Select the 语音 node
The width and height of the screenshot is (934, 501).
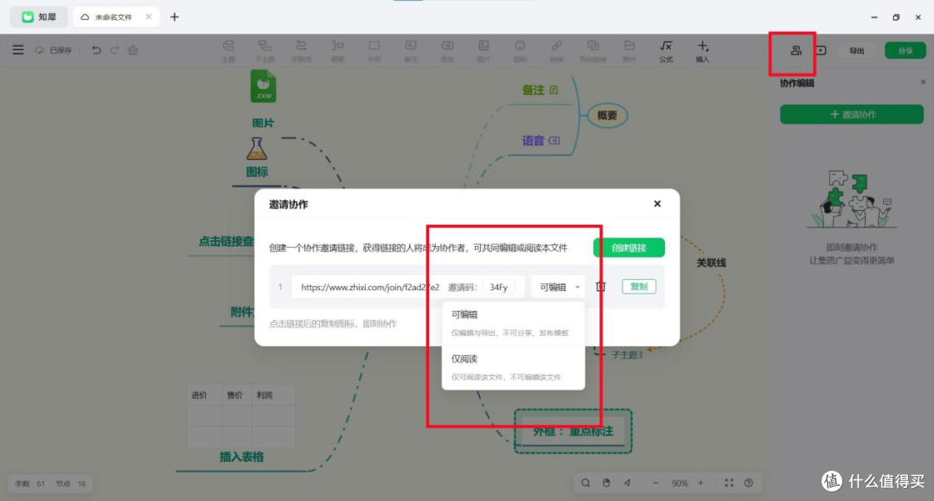(533, 141)
